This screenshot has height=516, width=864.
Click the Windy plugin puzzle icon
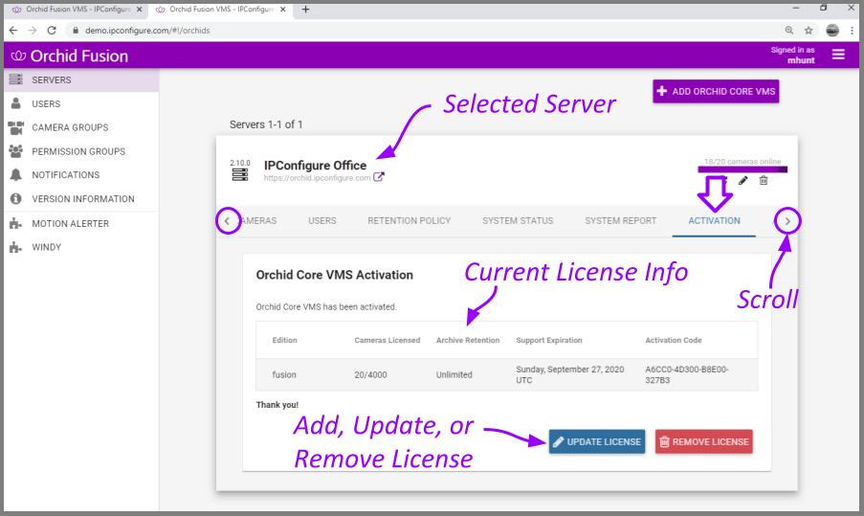[x=16, y=247]
